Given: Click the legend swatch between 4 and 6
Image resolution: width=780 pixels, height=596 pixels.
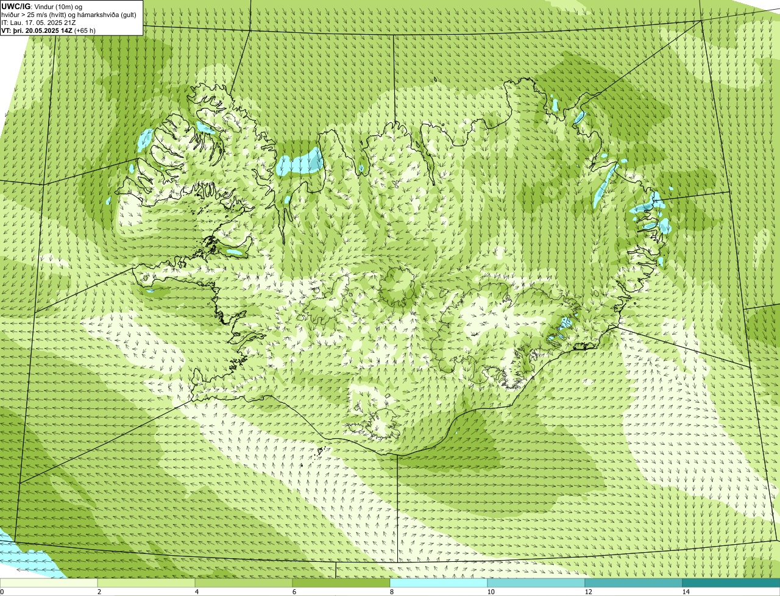Looking at the screenshot, I should click(244, 583).
